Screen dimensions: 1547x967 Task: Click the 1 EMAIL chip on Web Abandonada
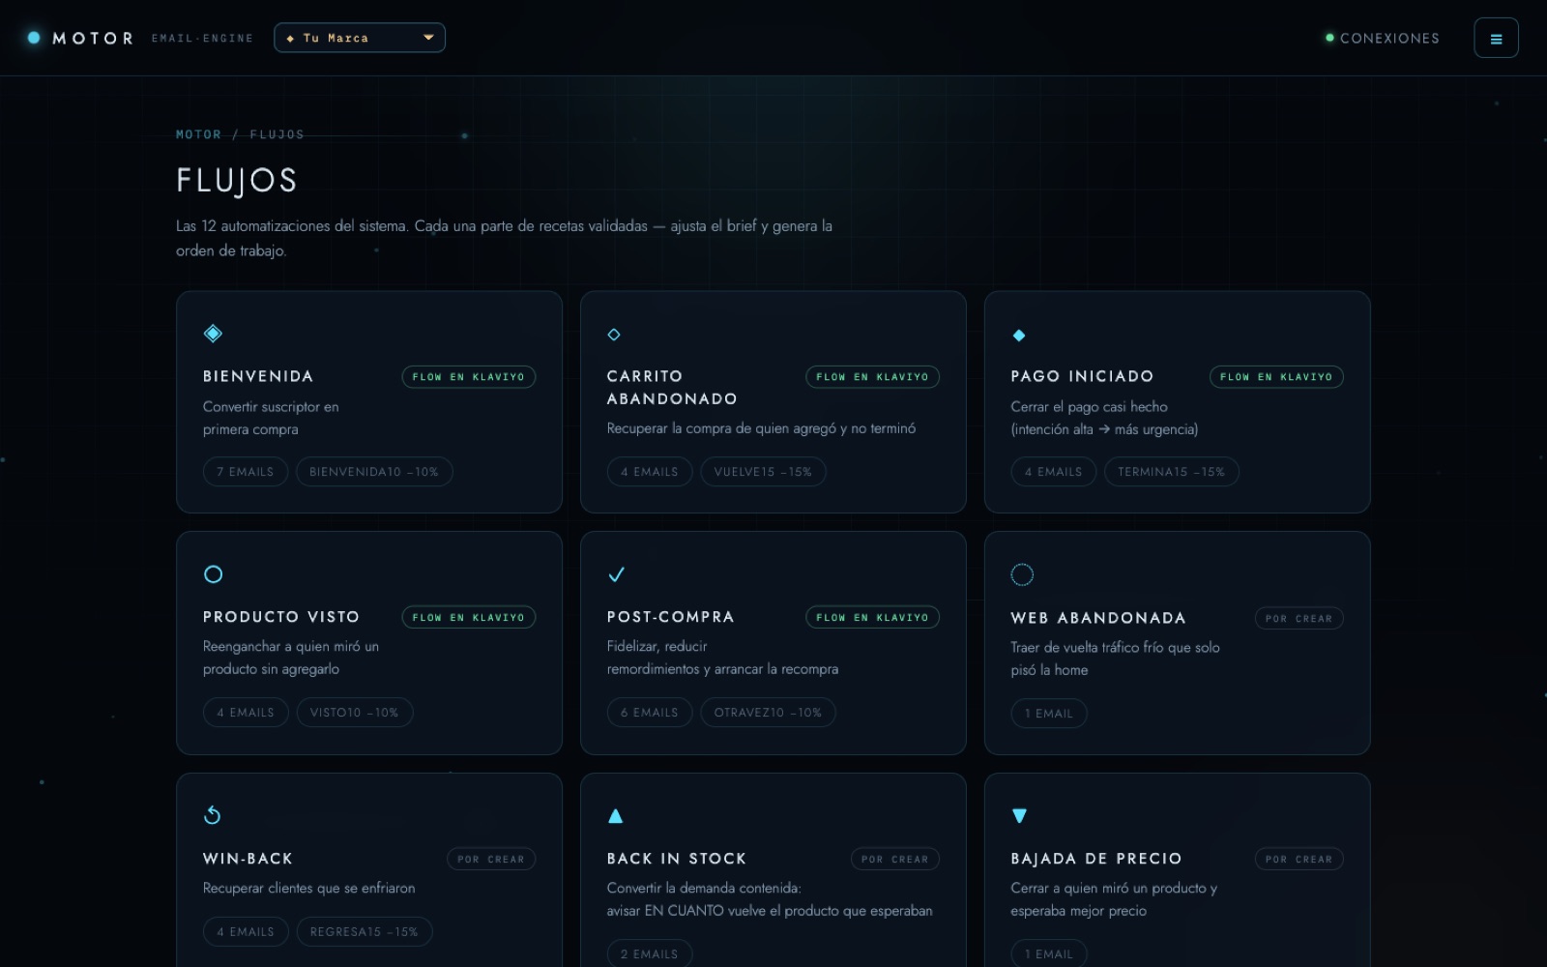click(1049, 714)
